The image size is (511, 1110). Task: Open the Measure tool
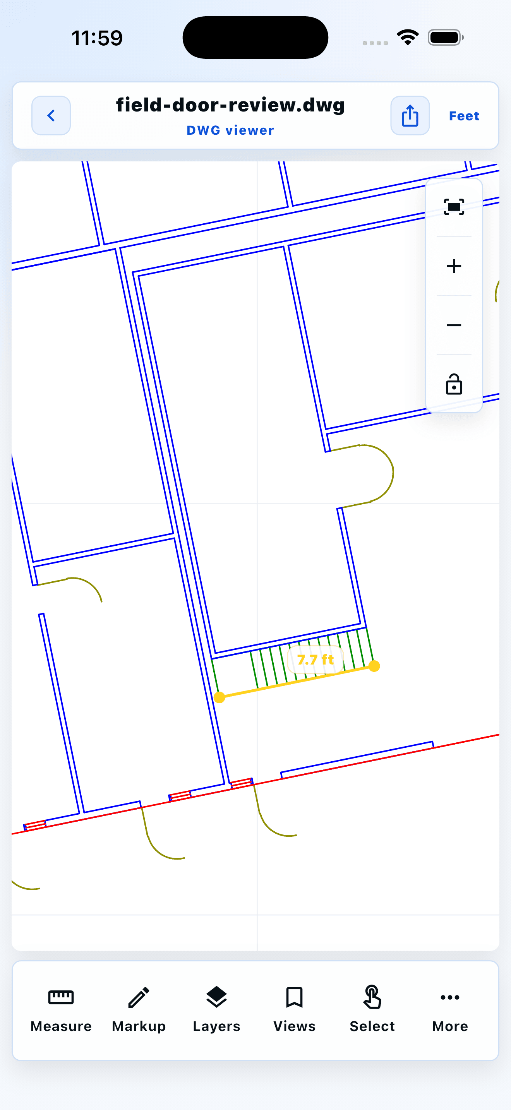61,1010
